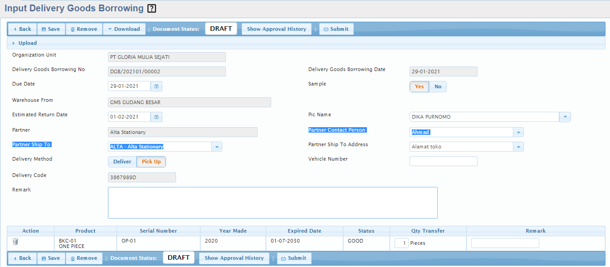
Task: Click the Partner Ship To field ALTA
Action: tap(160, 147)
